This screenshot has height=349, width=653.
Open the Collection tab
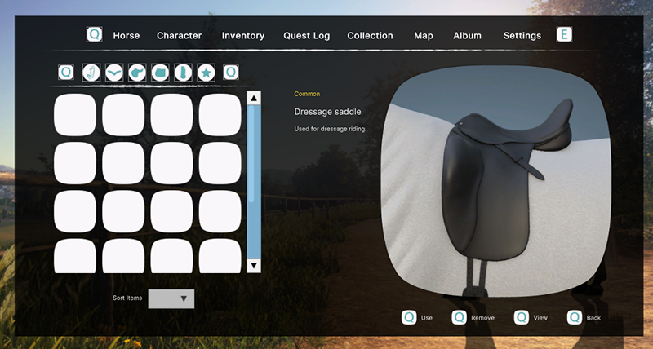[370, 36]
